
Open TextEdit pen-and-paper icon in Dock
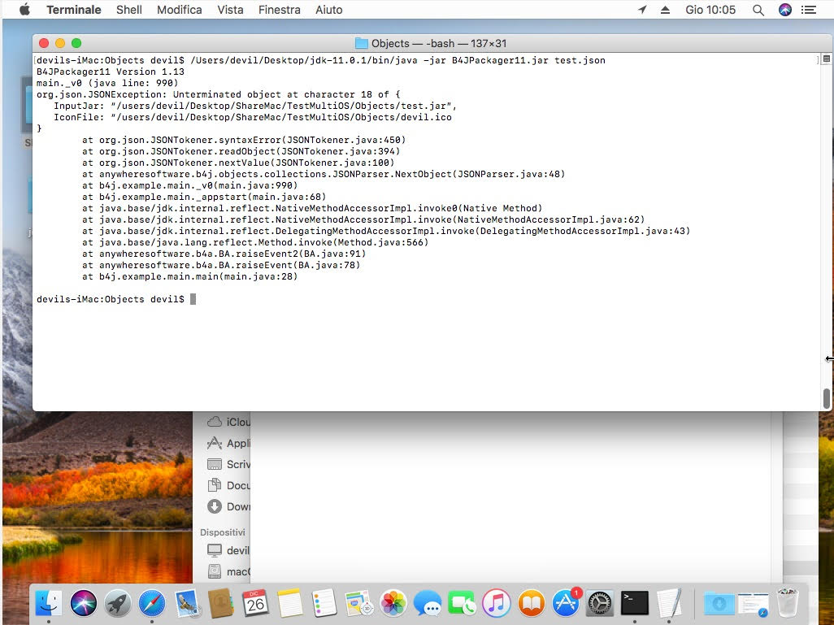(669, 603)
